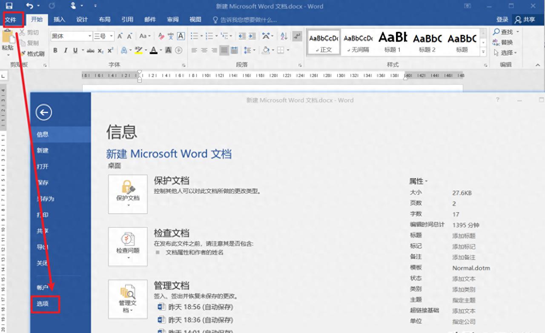Click the back arrow in backstage view

43,113
